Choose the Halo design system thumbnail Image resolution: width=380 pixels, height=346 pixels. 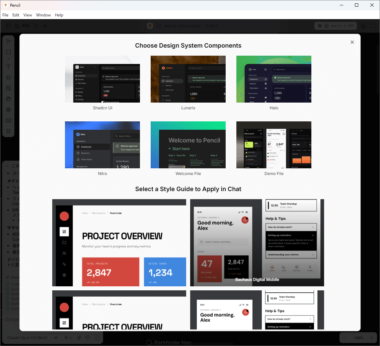274,79
